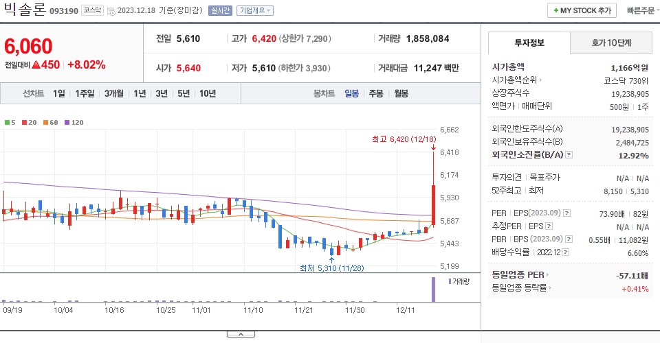Select the 3년 line chart period
The height and width of the screenshot is (343, 660).
[x=162, y=93]
